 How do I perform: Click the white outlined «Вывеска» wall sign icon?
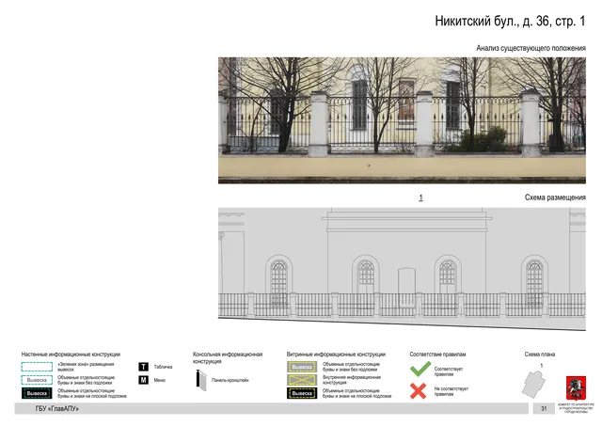coord(37,380)
